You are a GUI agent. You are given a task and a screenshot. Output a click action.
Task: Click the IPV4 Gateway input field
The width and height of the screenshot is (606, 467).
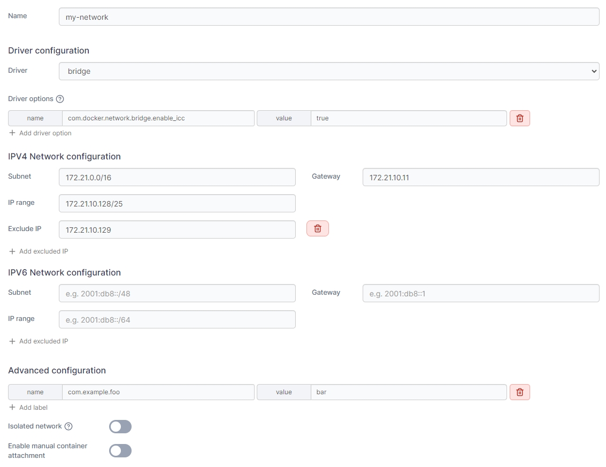point(480,177)
